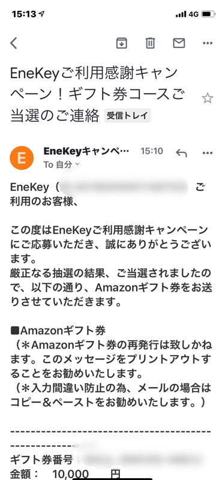Delete the email using the trash icon
This screenshot has height=480, width=219.
tap(150, 43)
